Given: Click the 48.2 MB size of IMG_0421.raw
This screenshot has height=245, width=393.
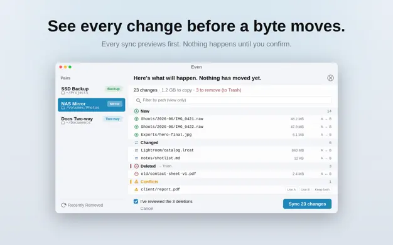Looking at the screenshot, I should click(x=297, y=119).
